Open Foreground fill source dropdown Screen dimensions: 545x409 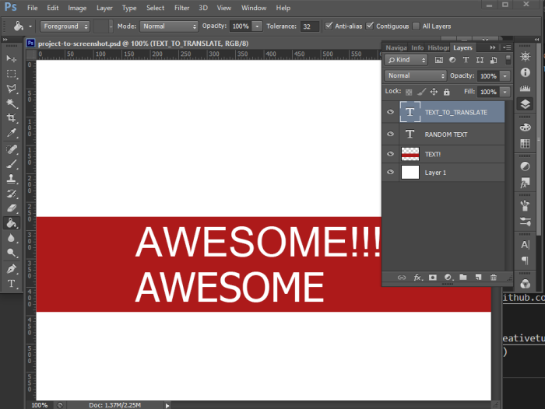tap(65, 26)
